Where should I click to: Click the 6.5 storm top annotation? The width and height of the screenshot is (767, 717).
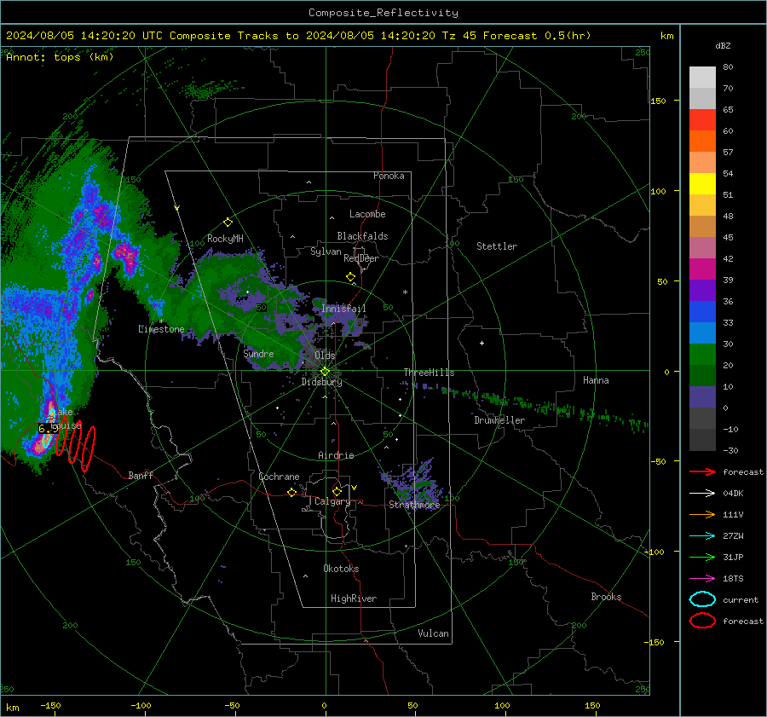click(48, 429)
